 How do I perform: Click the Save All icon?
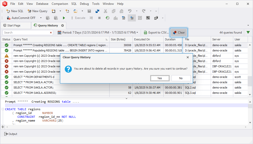[97, 11]
